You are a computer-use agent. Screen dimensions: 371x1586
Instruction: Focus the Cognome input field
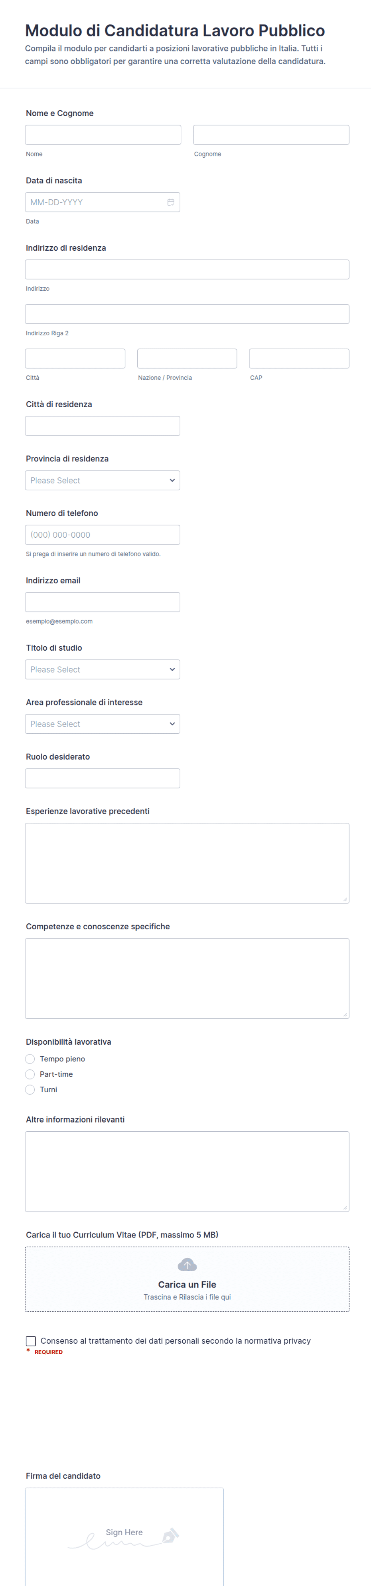coord(271,135)
